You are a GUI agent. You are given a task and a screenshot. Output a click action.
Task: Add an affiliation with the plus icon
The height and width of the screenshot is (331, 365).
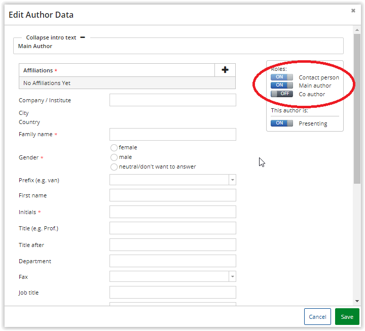tap(225, 70)
